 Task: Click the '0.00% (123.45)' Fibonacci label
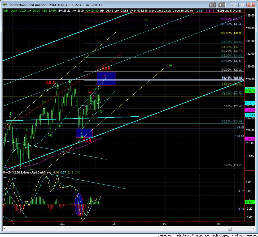233,106
